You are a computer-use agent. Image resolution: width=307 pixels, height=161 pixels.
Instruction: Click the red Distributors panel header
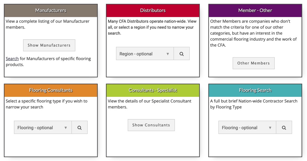(x=153, y=10)
